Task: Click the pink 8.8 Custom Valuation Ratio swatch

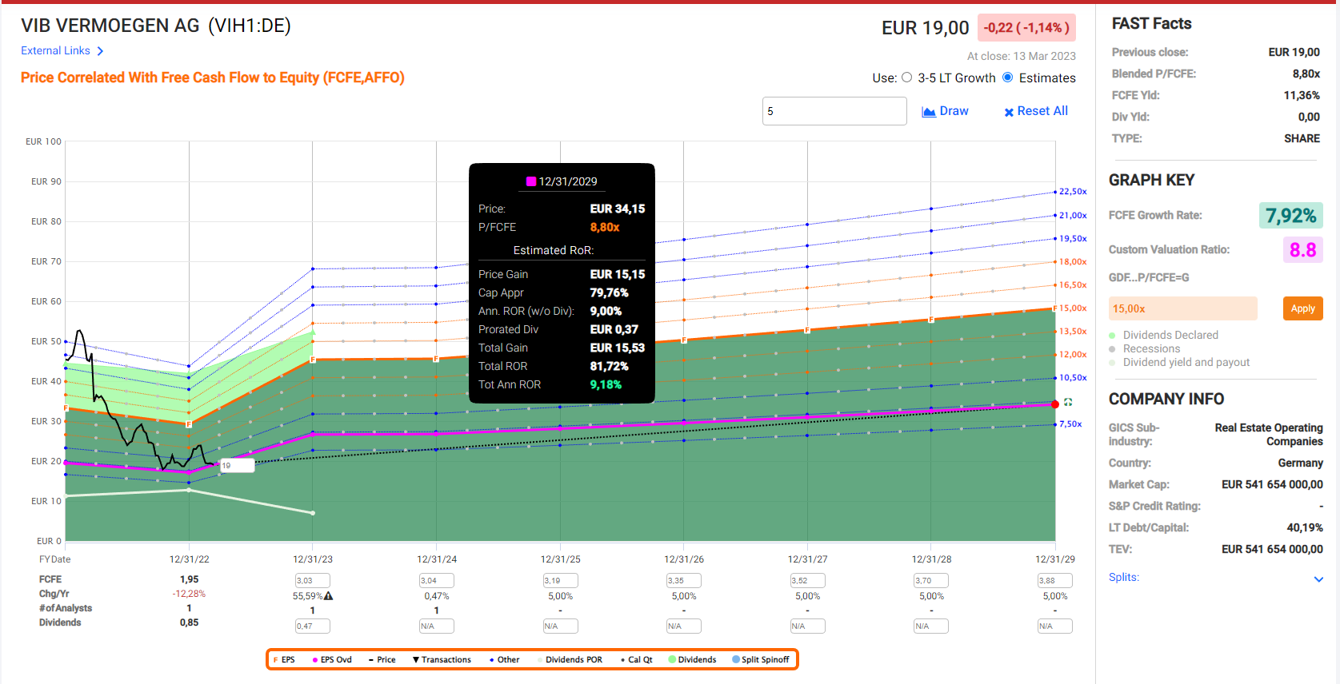Action: click(x=1302, y=250)
